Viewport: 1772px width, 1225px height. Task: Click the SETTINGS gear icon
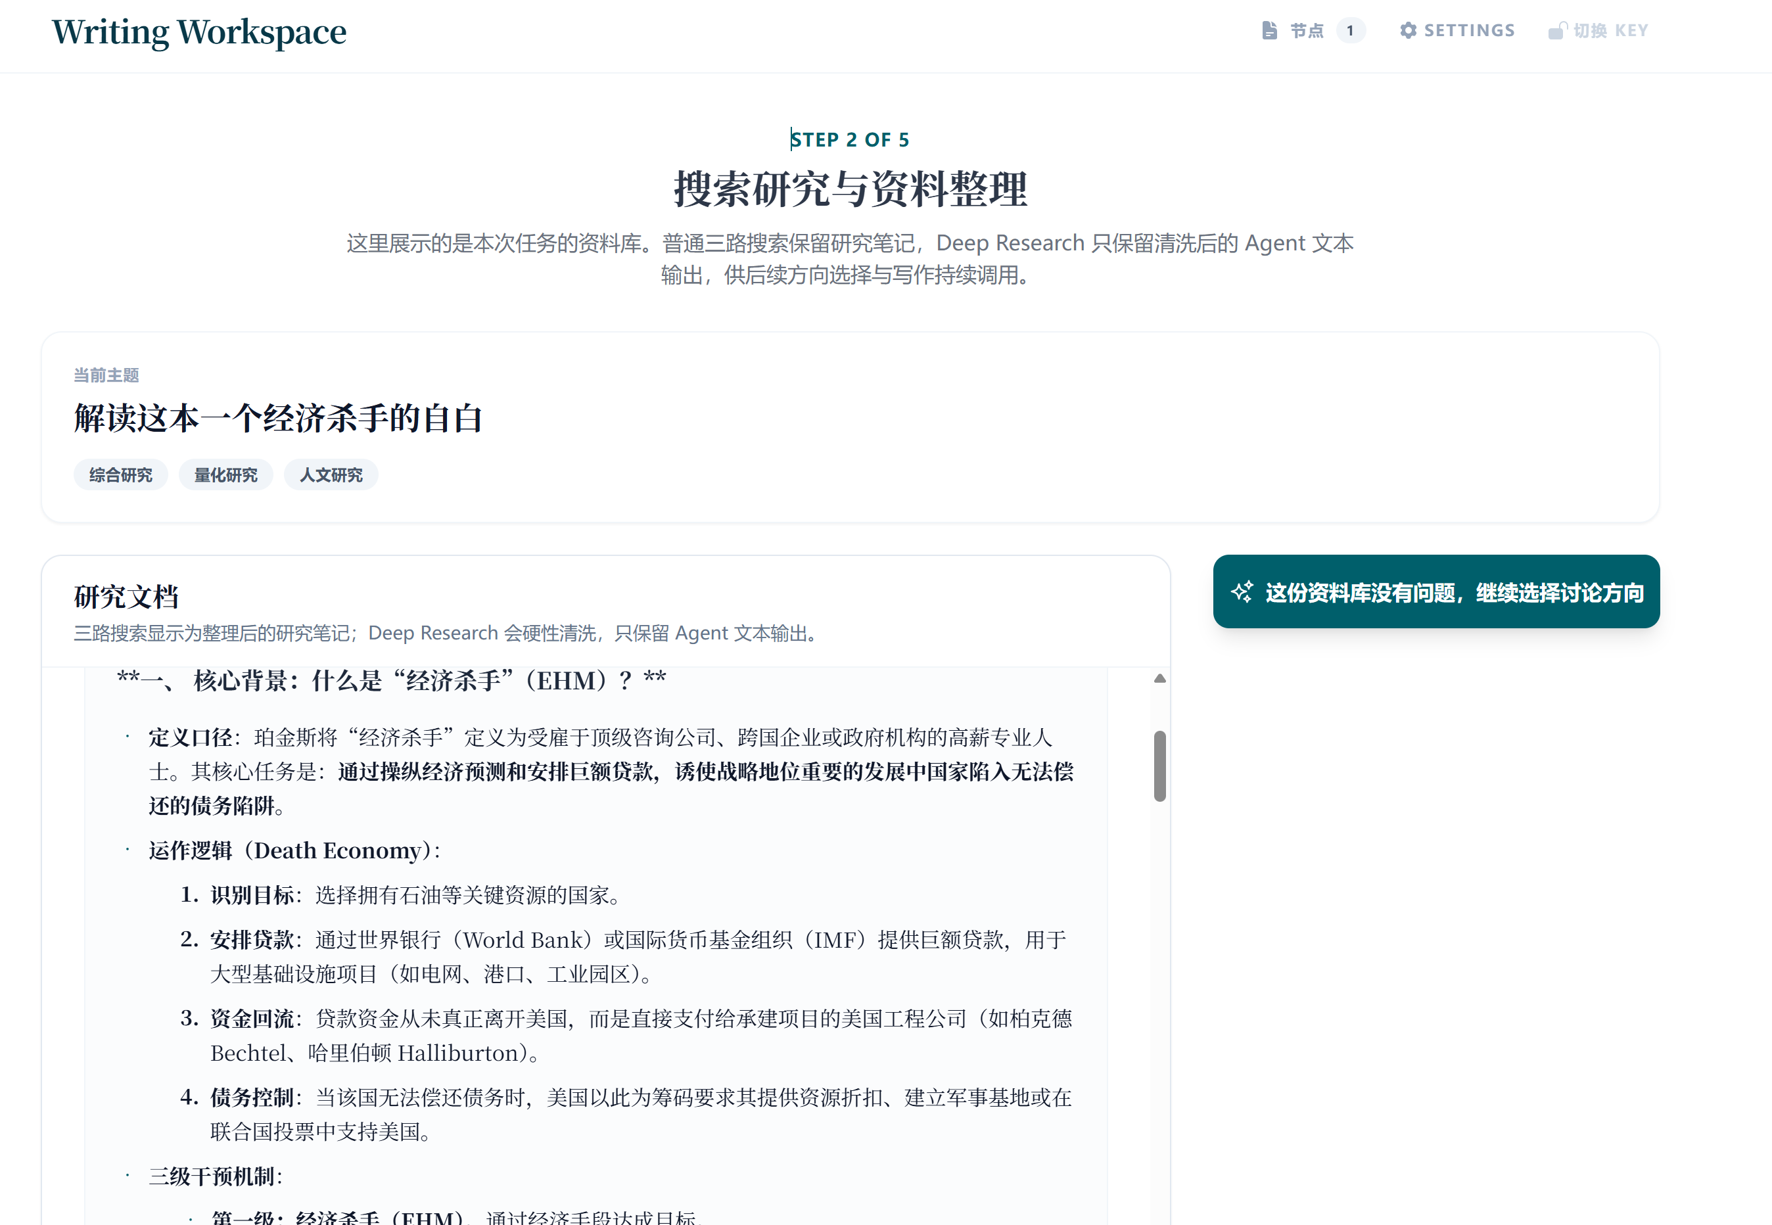(1409, 30)
